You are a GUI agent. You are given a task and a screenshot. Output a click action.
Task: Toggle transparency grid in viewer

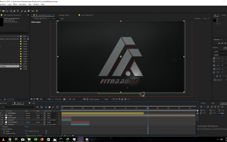[x=87, y=99]
